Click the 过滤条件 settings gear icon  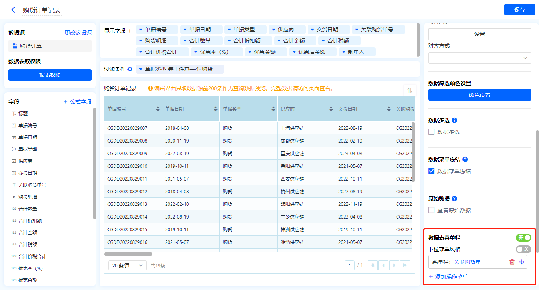130,69
